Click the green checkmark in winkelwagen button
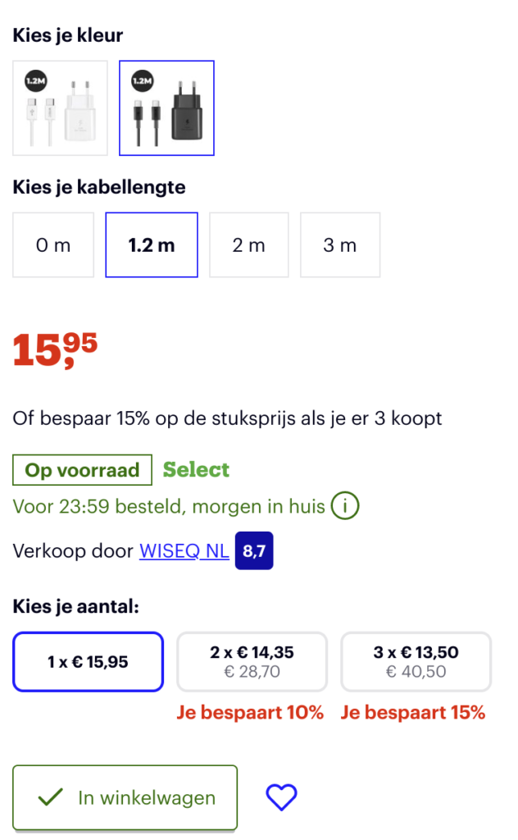 51,797
